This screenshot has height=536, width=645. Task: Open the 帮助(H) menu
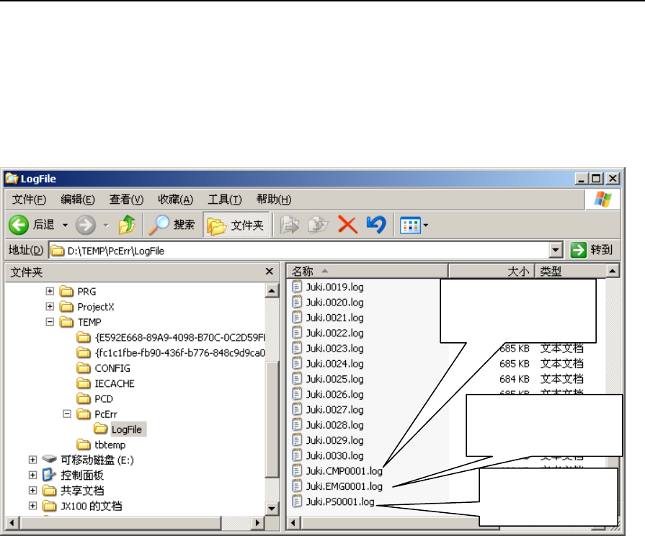[274, 200]
